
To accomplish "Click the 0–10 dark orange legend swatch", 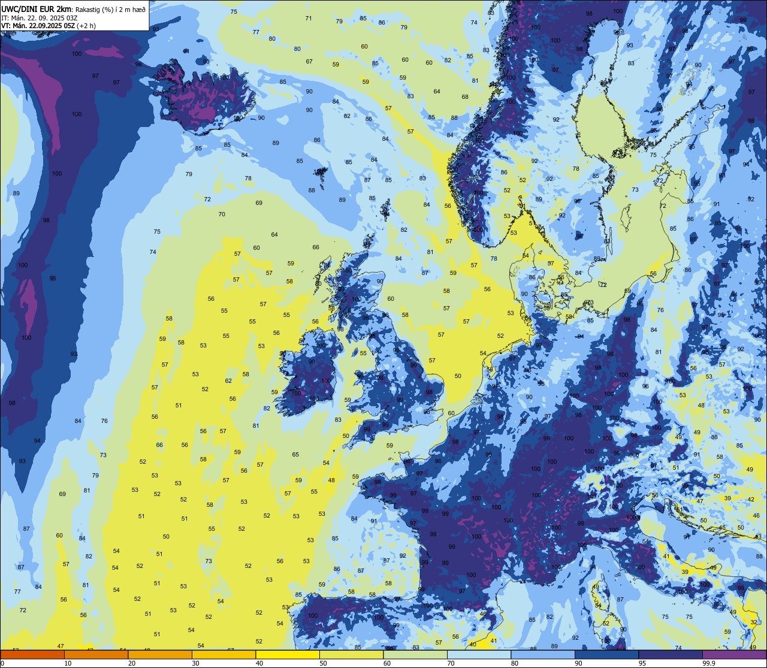I will click(32, 655).
